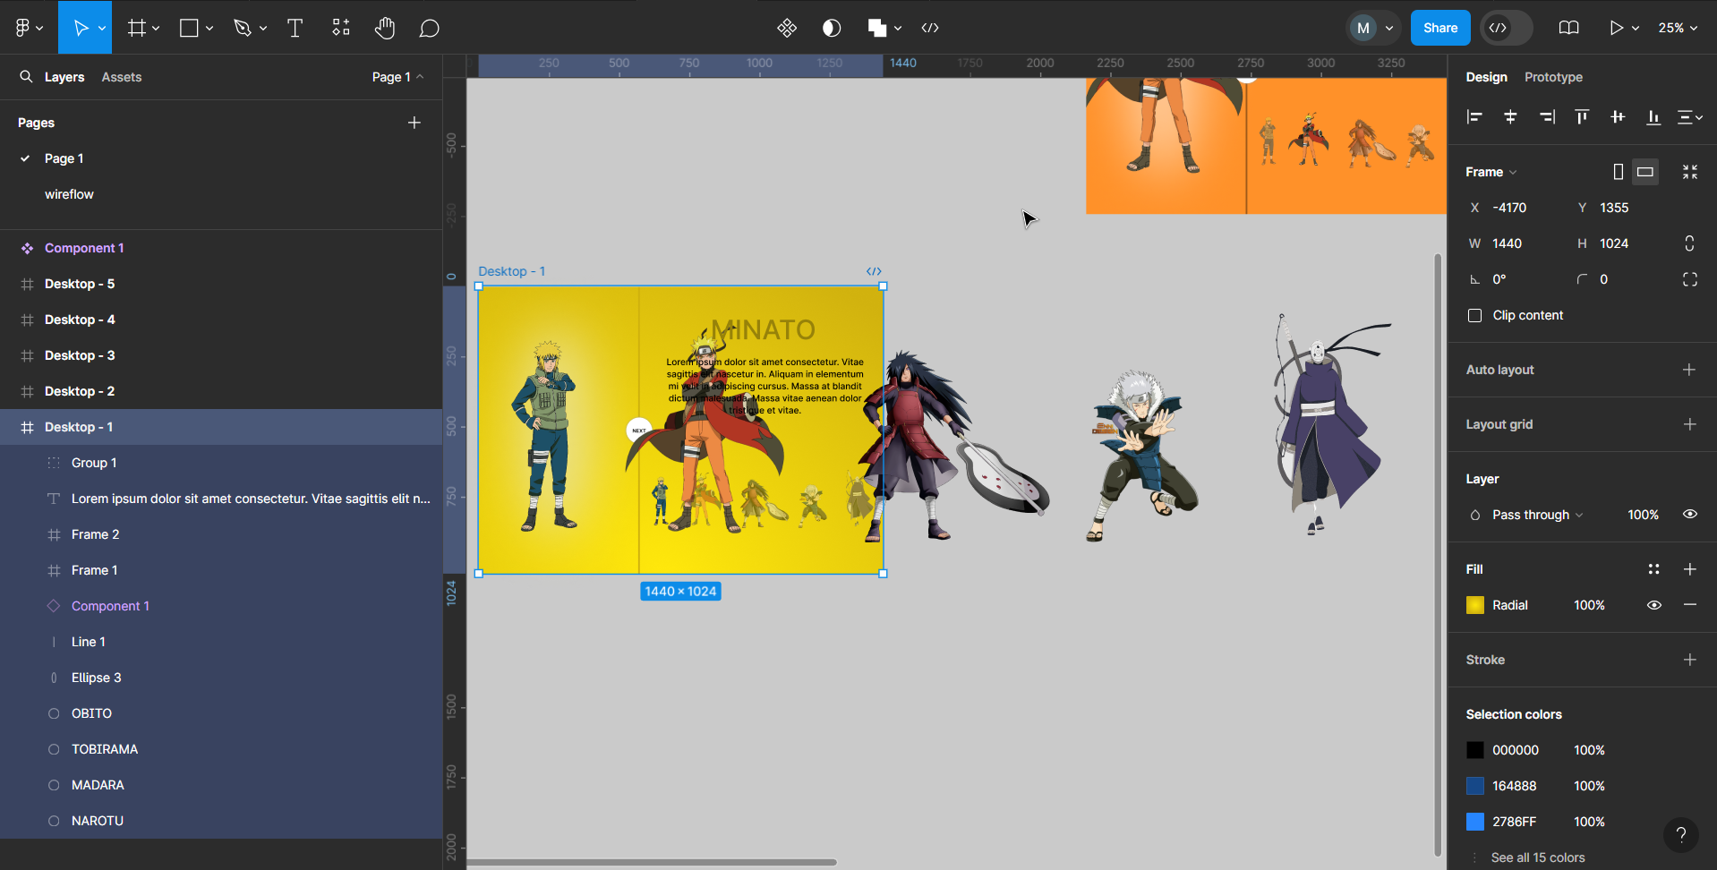This screenshot has width=1717, height=870.
Task: Select the Frame tool
Action: pyautogui.click(x=136, y=28)
